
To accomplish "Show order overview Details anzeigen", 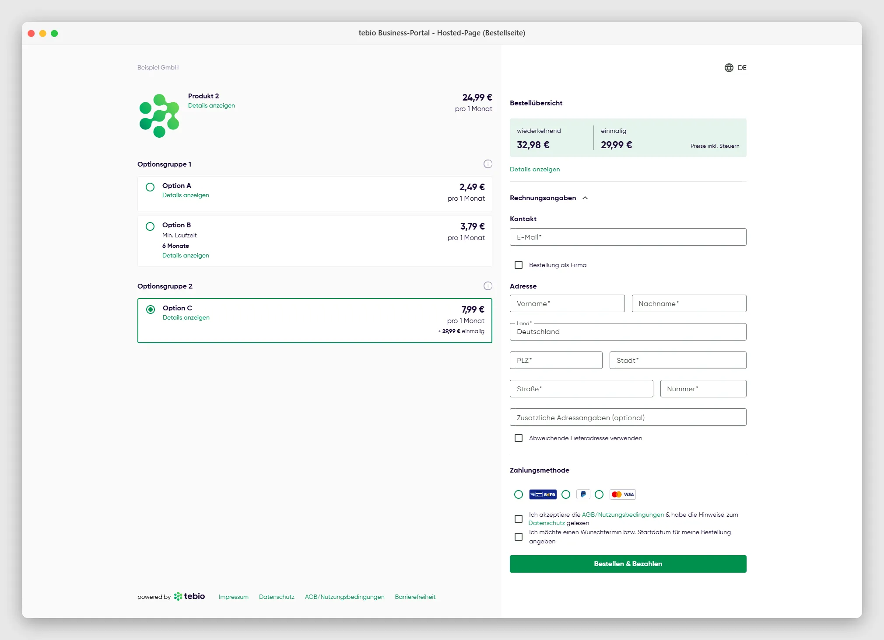I will tap(535, 169).
